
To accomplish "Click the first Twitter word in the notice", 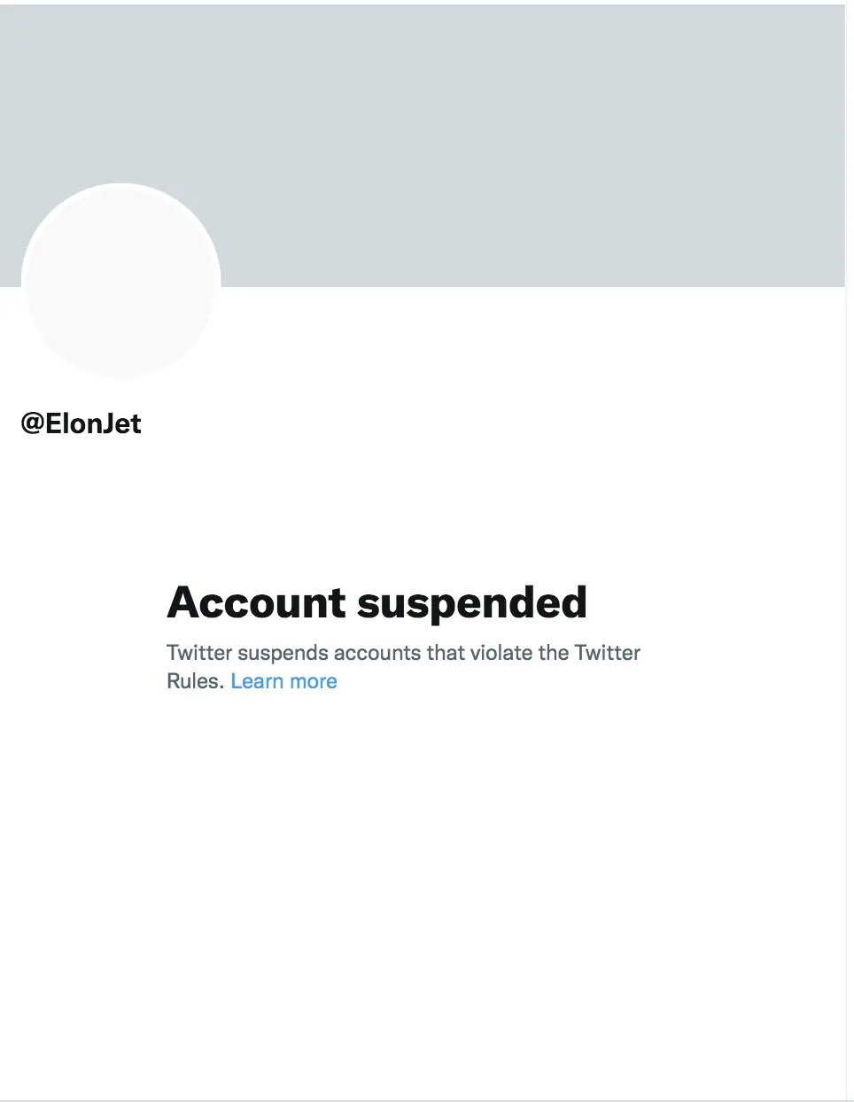I will click(199, 653).
